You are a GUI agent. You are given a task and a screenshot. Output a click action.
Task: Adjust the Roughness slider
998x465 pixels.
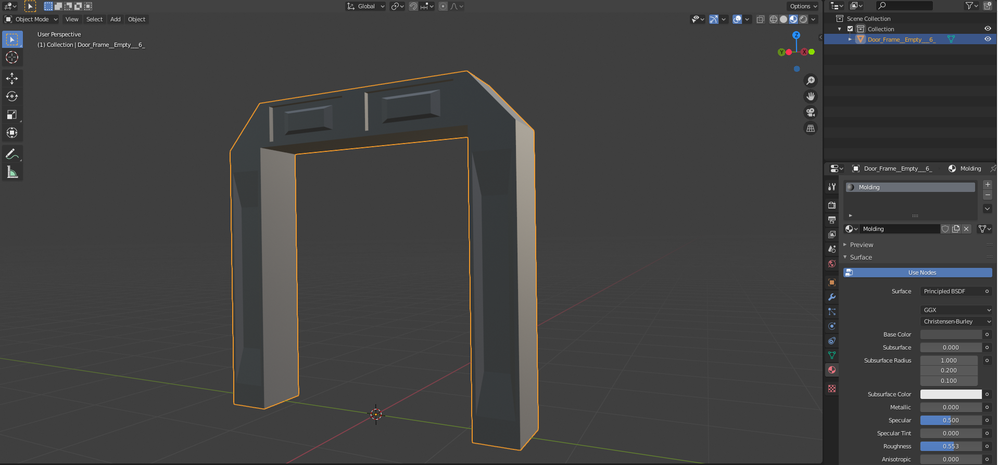tap(951, 446)
